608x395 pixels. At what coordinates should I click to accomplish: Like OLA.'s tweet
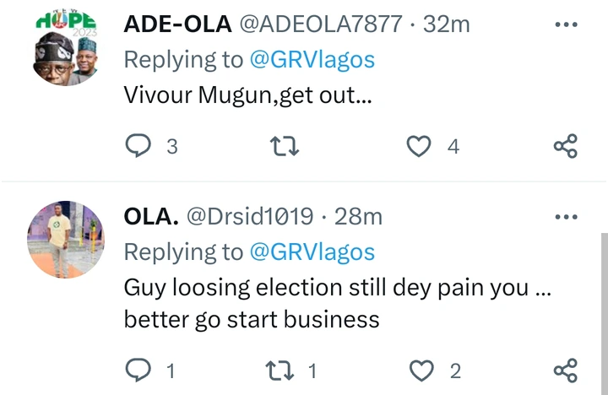[420, 370]
